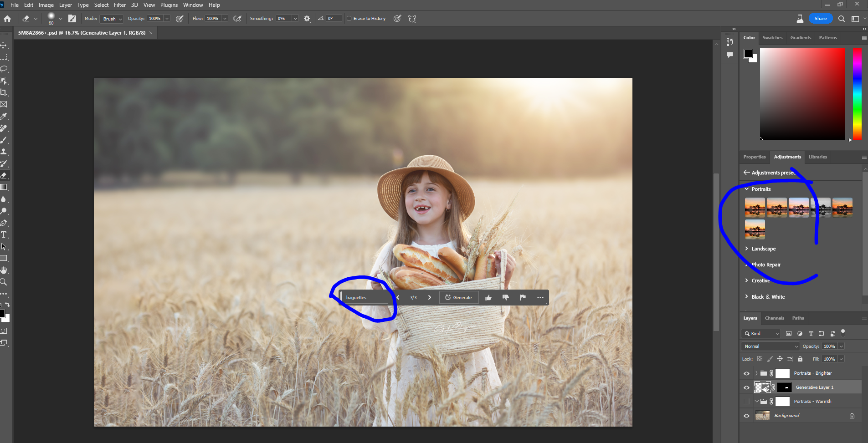Open the Flow dropdown
The height and width of the screenshot is (443, 868).
pyautogui.click(x=225, y=19)
